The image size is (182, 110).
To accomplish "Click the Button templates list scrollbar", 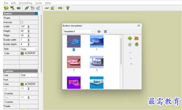I will [121, 51].
